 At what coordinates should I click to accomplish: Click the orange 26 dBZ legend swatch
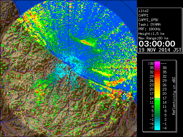(x=157, y=80)
